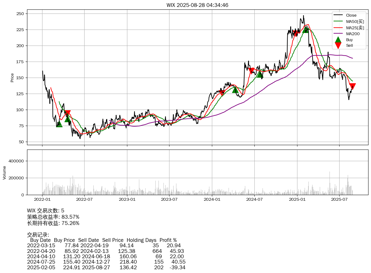Click the green Buy marker at 2025-02

coord(305,30)
